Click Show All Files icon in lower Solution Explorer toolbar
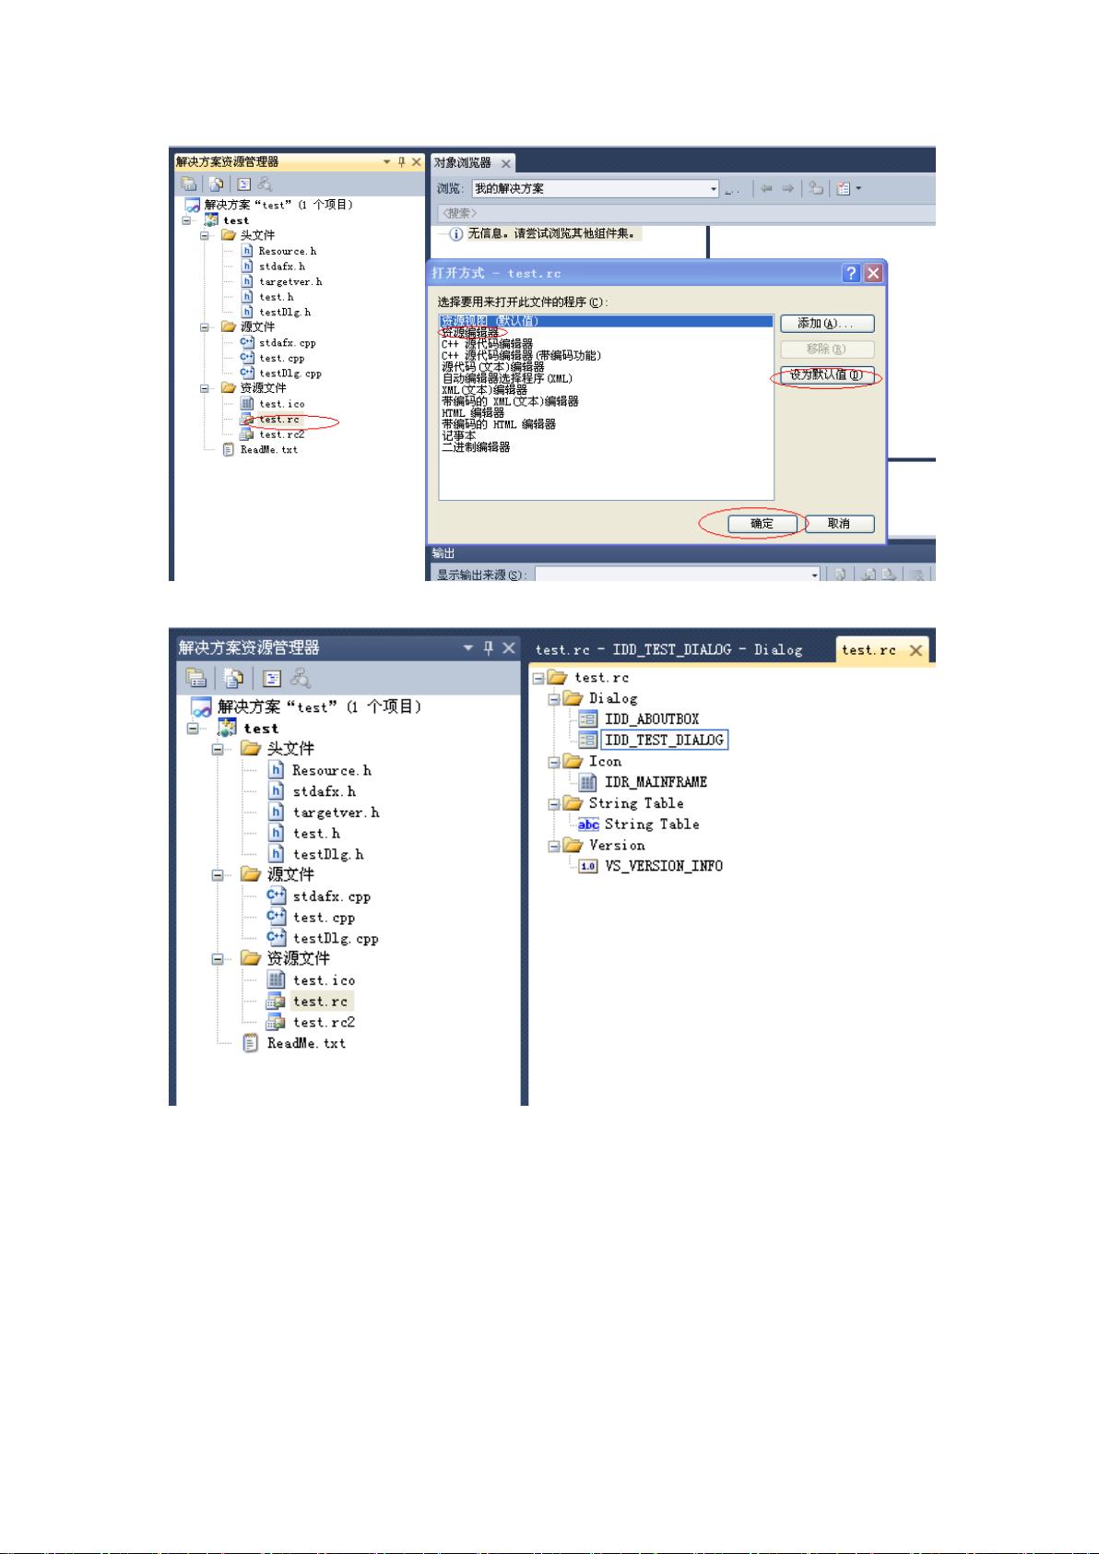 click(233, 679)
